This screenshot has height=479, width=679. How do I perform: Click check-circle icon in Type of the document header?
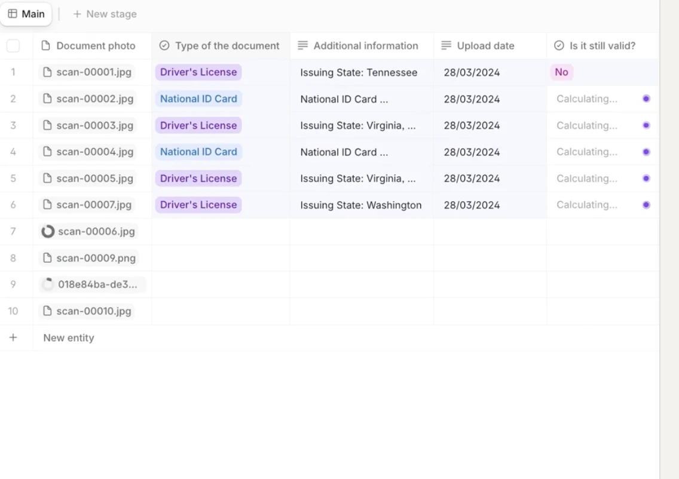(164, 45)
